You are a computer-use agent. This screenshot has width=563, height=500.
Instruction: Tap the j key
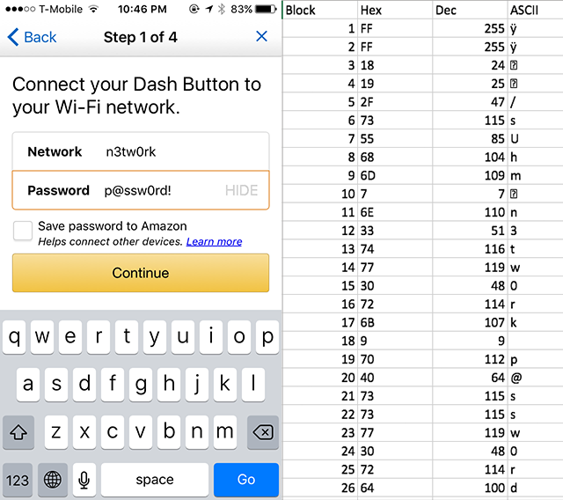point(197,385)
